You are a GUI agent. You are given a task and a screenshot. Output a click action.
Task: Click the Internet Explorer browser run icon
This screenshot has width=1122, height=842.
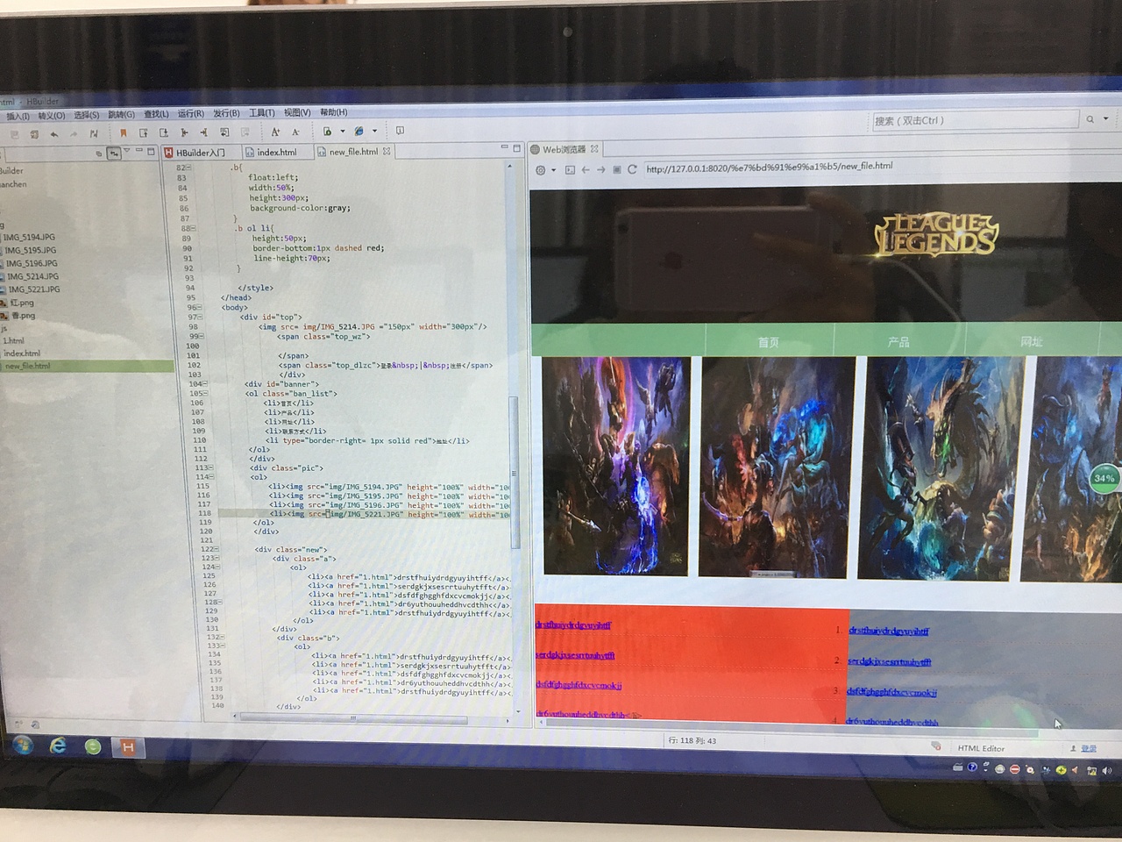coord(359,132)
